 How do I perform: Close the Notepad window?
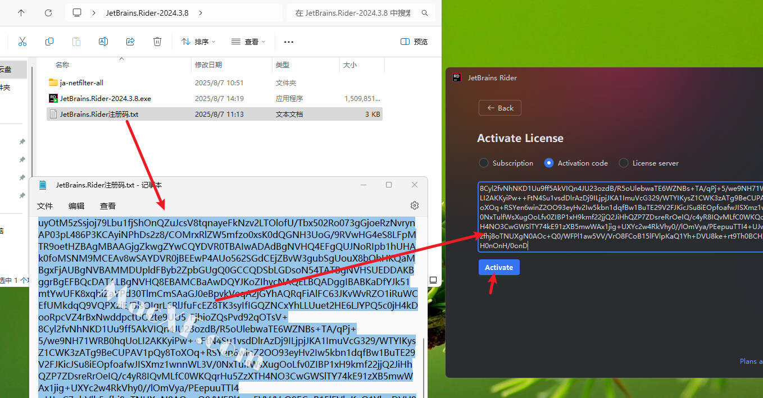415,185
